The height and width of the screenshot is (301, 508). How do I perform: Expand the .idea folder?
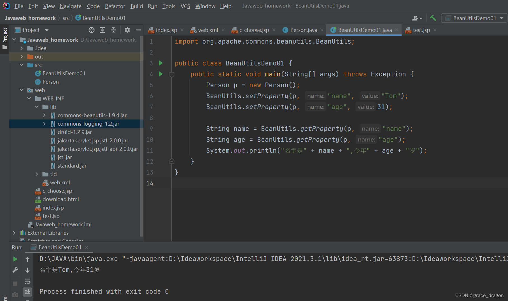pyautogui.click(x=22, y=48)
